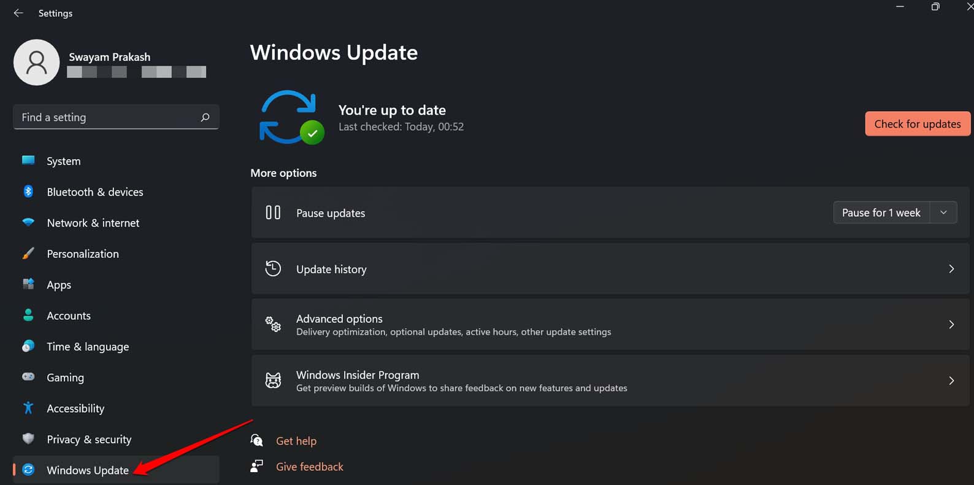Click the Windows Insider Program cat icon
This screenshot has width=974, height=485.
[x=273, y=381]
